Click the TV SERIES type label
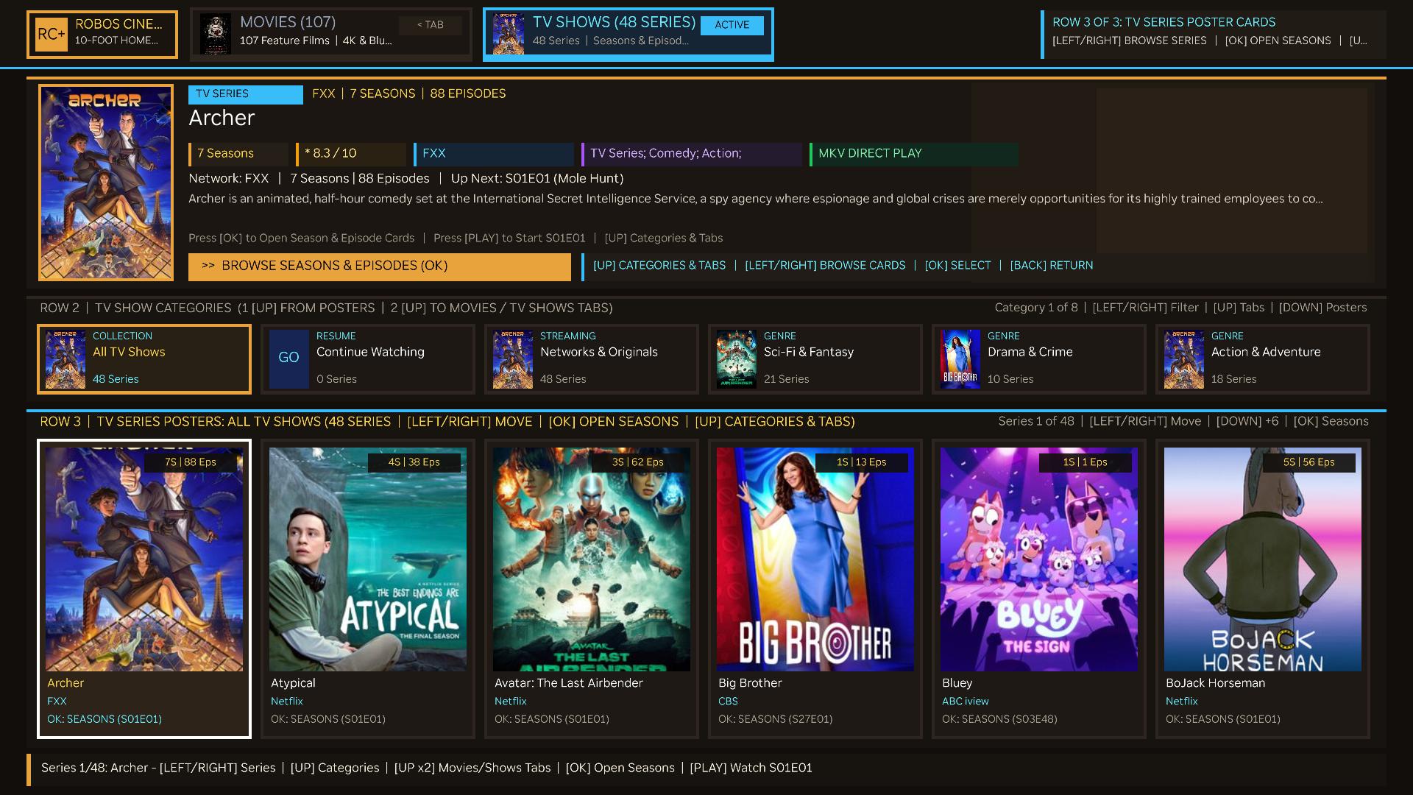The width and height of the screenshot is (1413, 795). click(x=245, y=94)
